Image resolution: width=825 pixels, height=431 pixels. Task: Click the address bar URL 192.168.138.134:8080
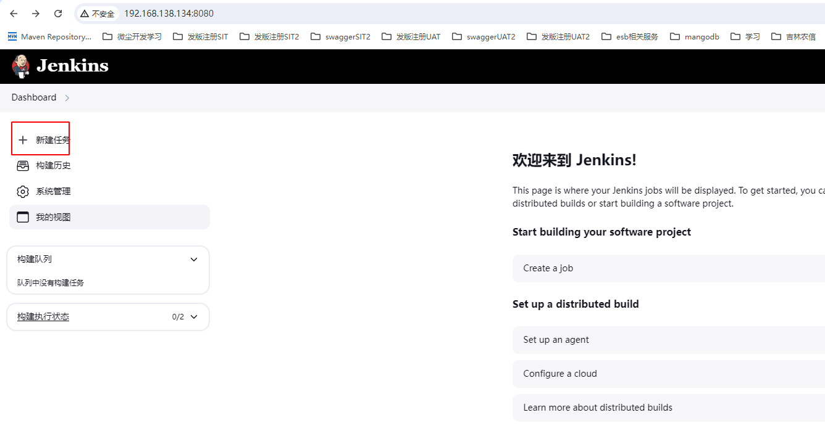(x=169, y=14)
